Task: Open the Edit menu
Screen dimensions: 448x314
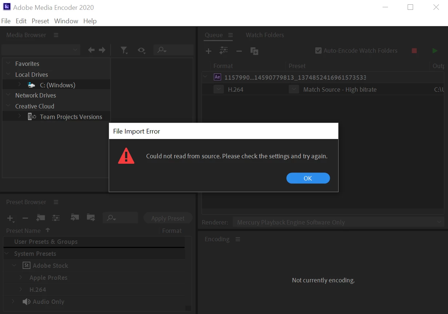Action: pos(21,21)
